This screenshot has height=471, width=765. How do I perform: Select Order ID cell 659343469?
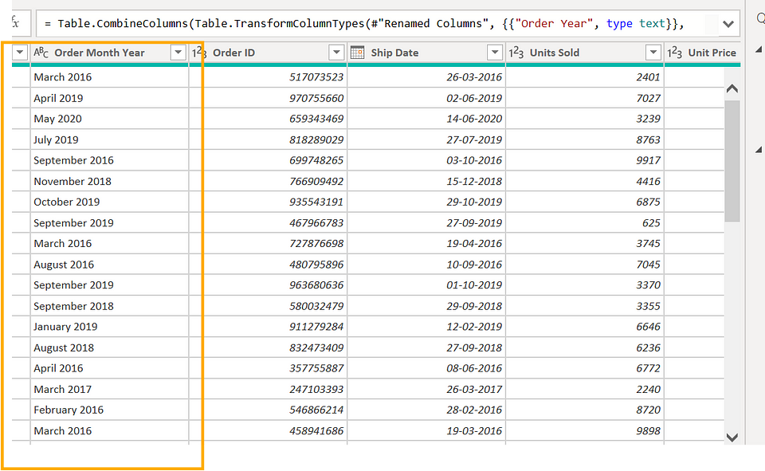[268, 119]
